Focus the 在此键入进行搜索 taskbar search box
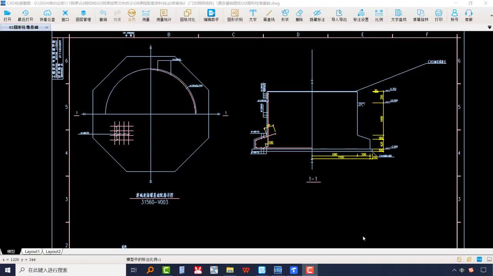Viewport: 493px width, 276px height. tap(71, 270)
